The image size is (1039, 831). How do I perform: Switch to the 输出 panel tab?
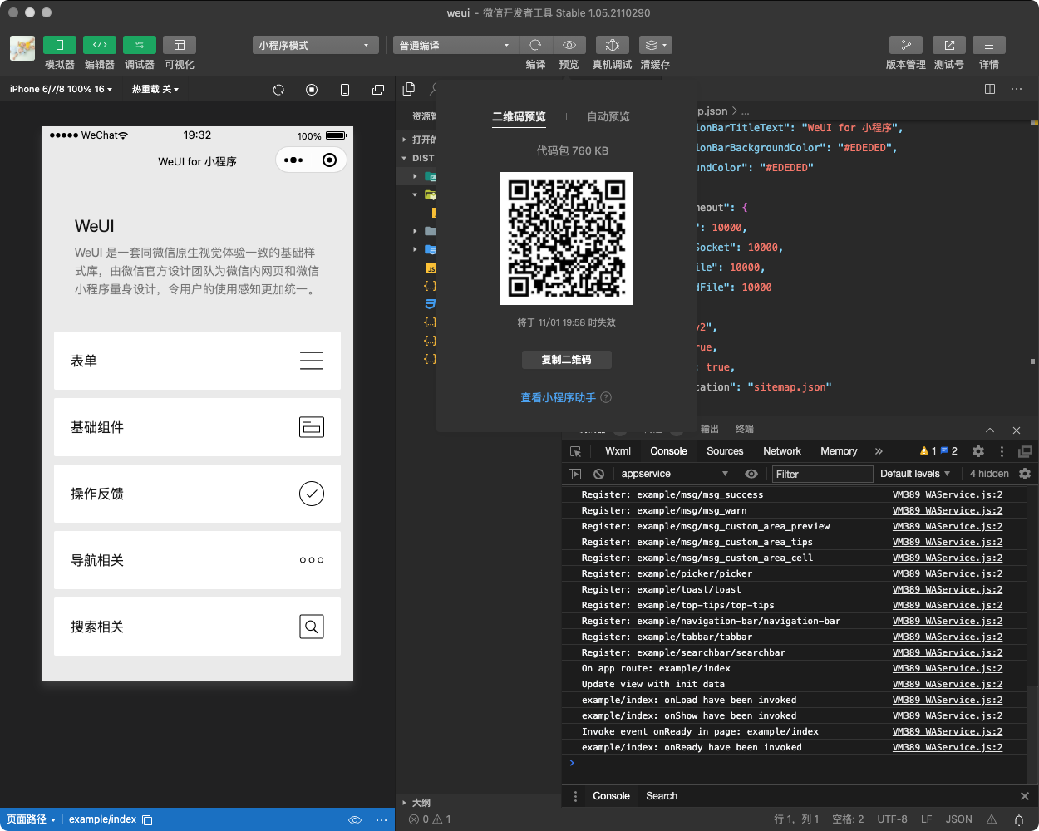point(709,429)
